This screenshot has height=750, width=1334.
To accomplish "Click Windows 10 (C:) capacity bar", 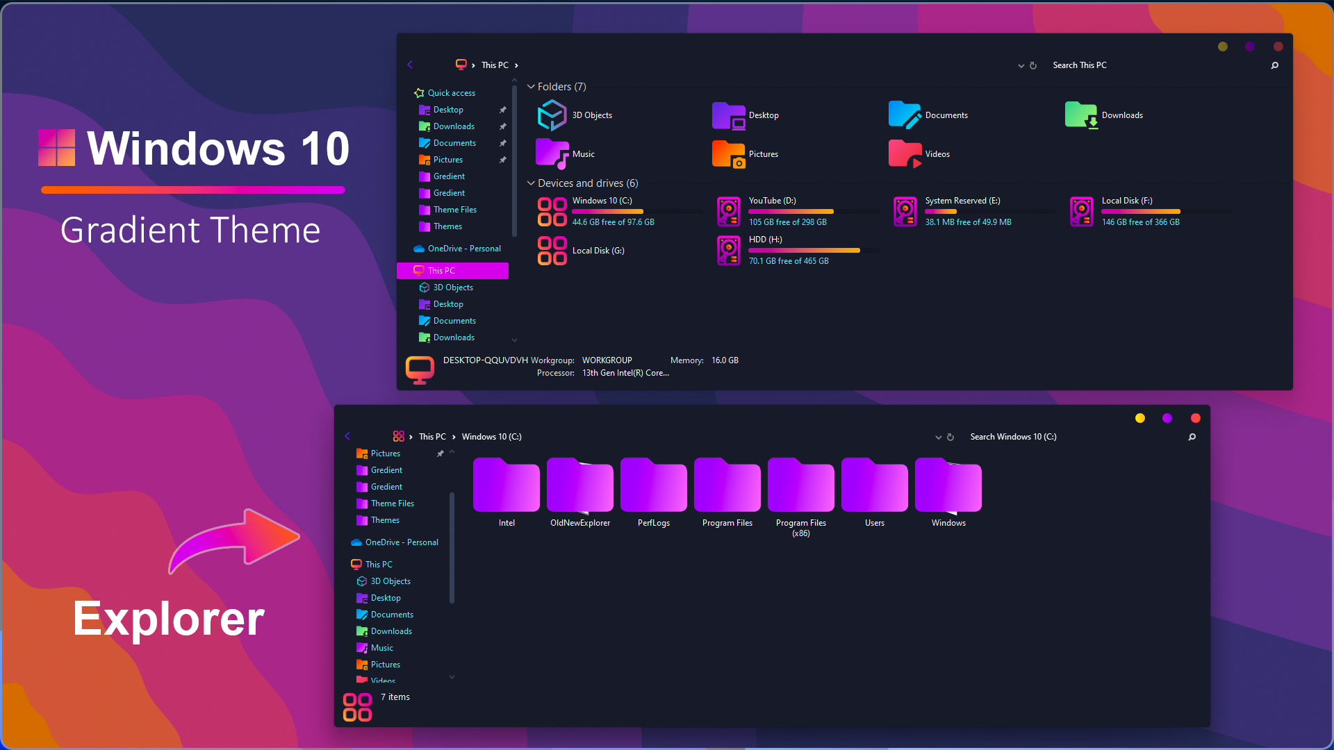I will tap(637, 211).
